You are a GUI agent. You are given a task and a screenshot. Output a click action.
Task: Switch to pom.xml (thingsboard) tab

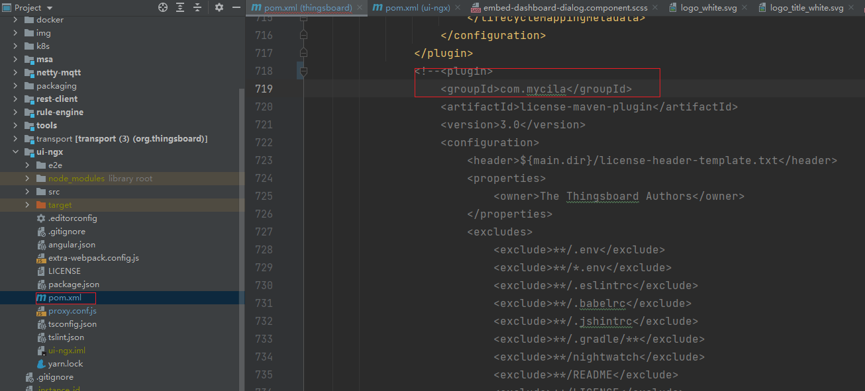tap(307, 8)
